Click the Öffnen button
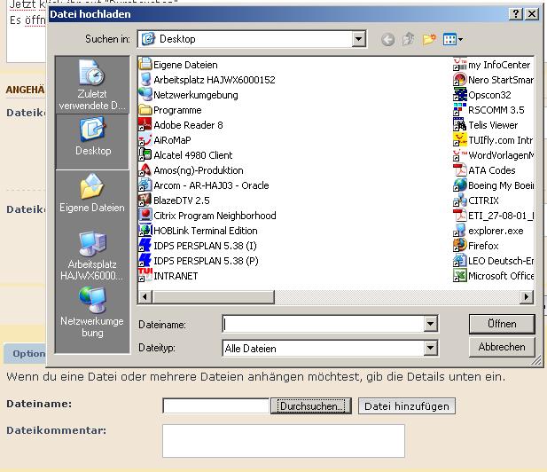The height and width of the screenshot is (472, 547). tap(502, 324)
